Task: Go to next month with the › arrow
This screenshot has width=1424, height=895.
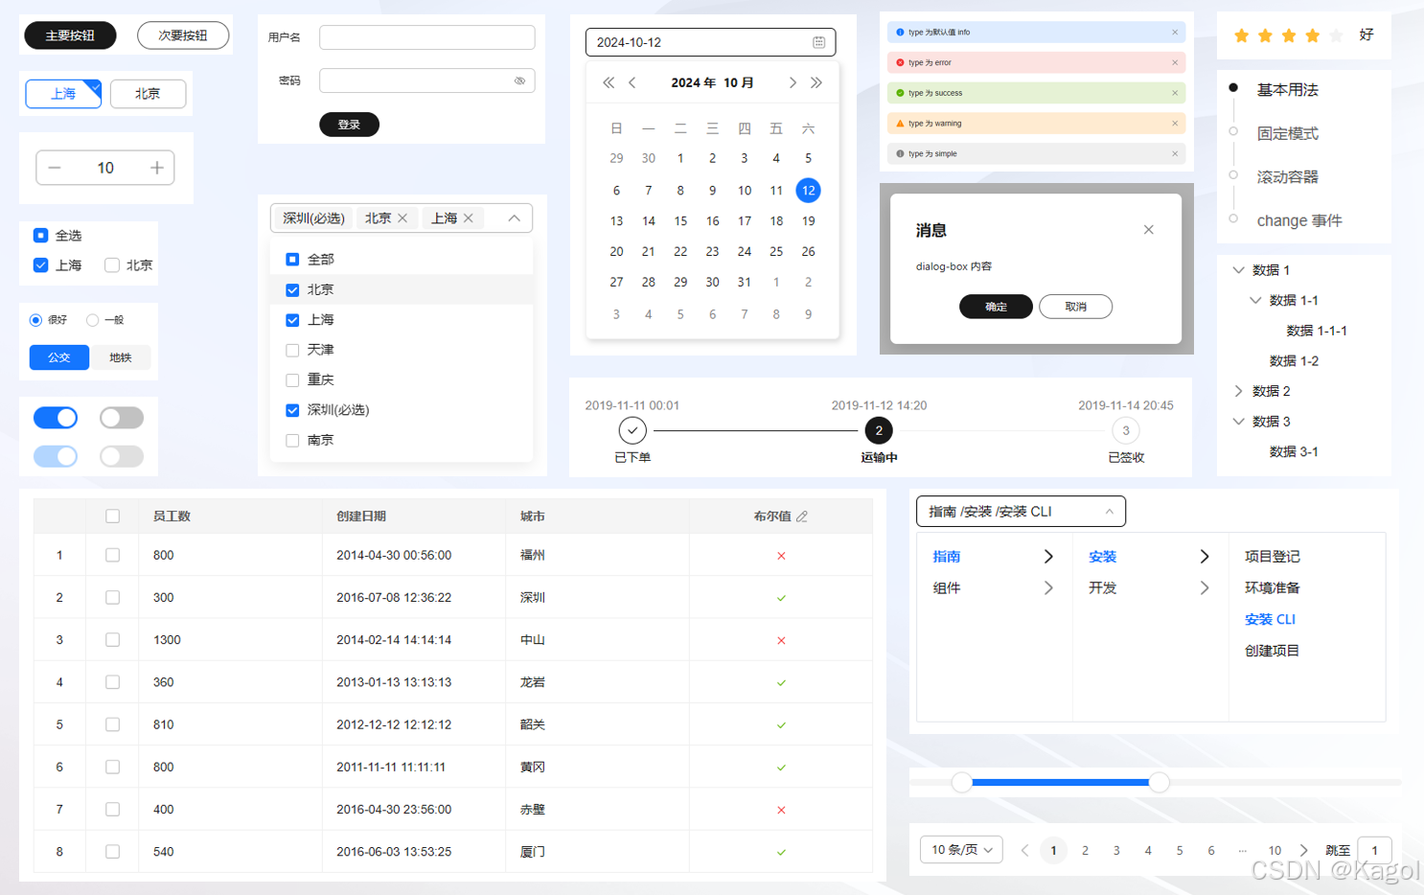Action: 792,82
